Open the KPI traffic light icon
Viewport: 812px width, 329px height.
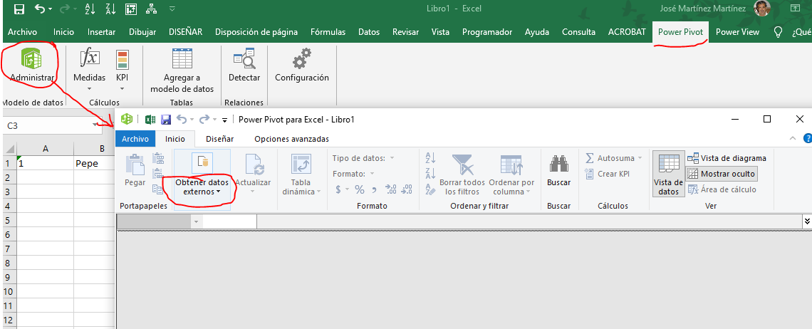[x=123, y=60]
